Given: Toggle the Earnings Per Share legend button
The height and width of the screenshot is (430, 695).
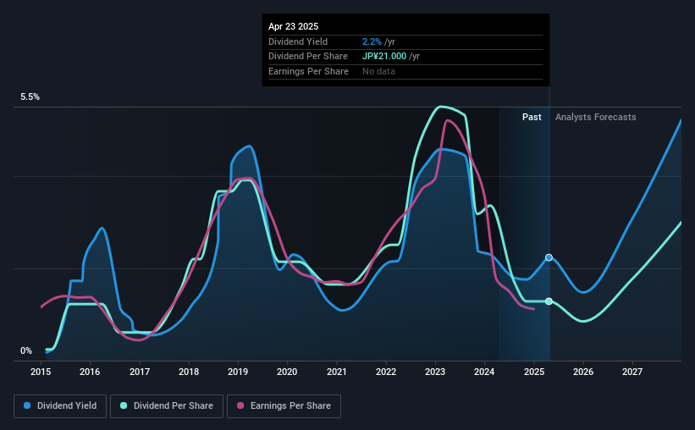Looking at the screenshot, I should coord(284,406).
